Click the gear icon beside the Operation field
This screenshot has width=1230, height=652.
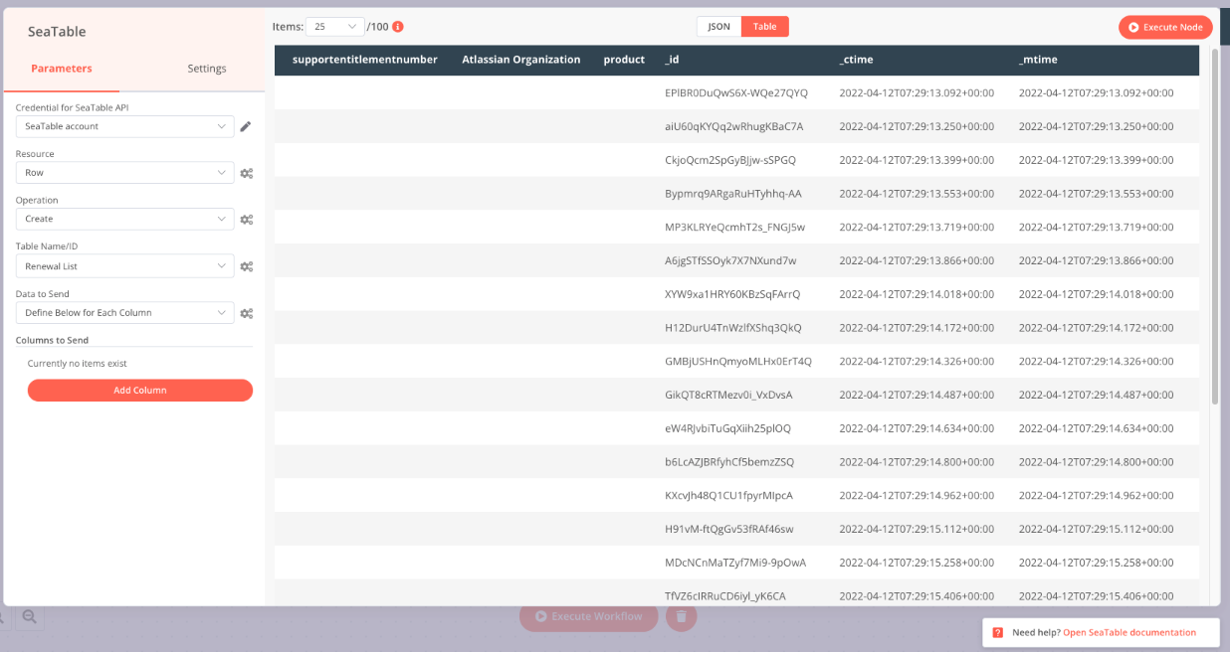(246, 219)
